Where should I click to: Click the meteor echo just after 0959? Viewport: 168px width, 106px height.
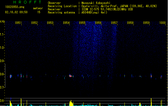(x=151, y=76)
